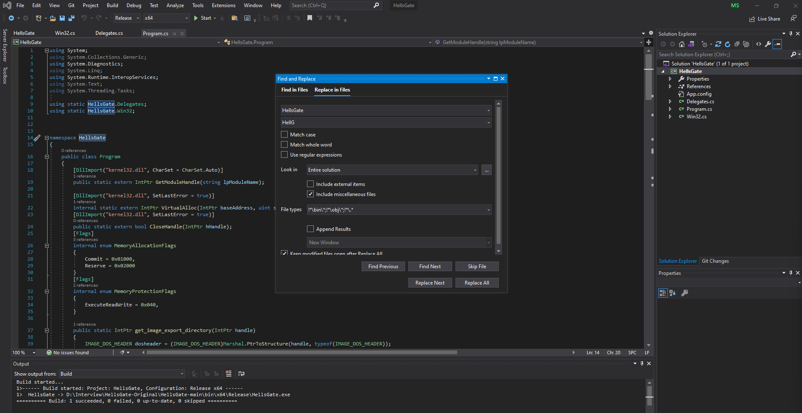Enable Use regular expressions checkbox
Viewport: 802px width, 413px height.
pos(284,154)
